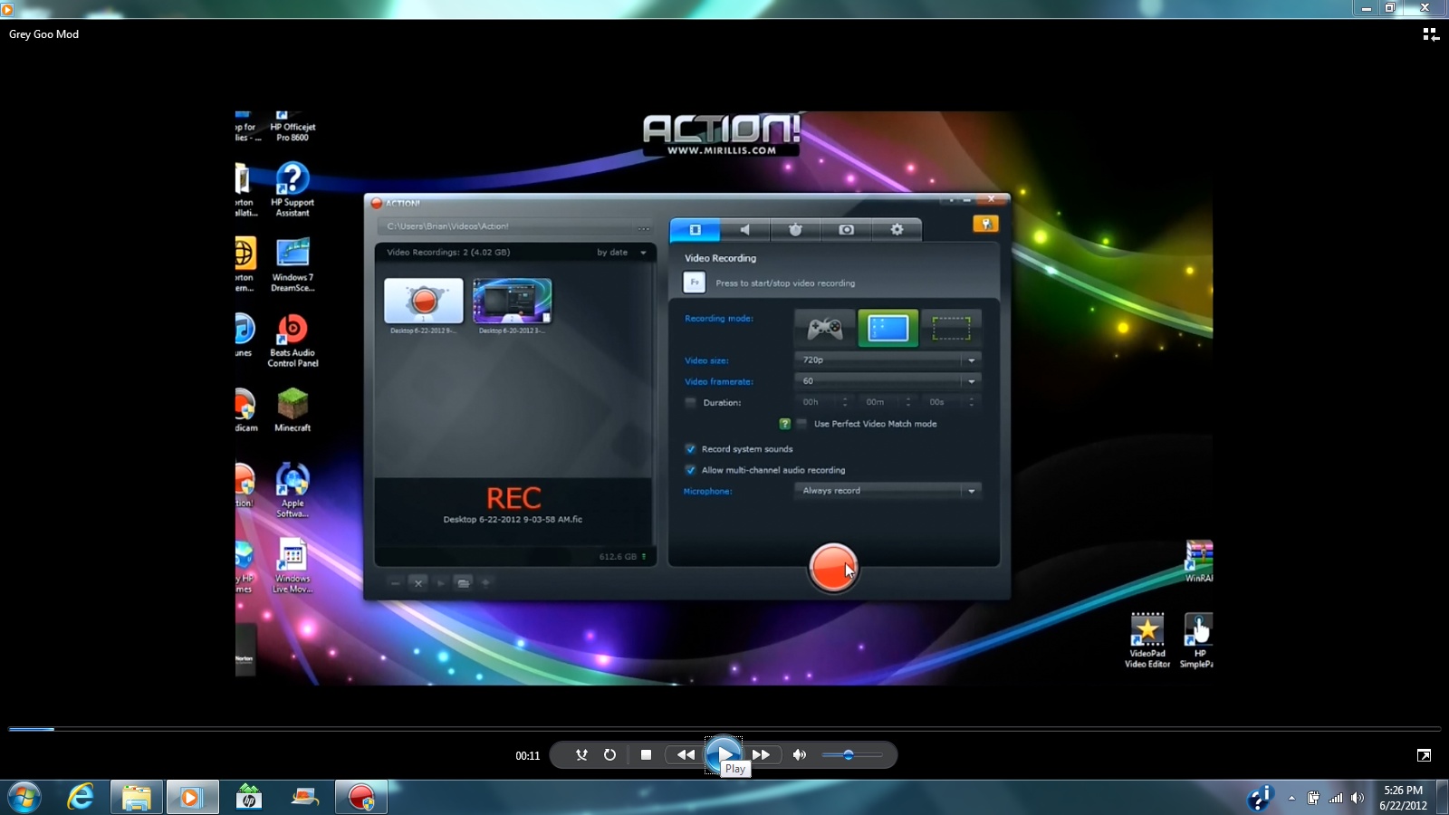1449x815 pixels.
Task: Play the selected recording in Action!
Action: click(441, 583)
